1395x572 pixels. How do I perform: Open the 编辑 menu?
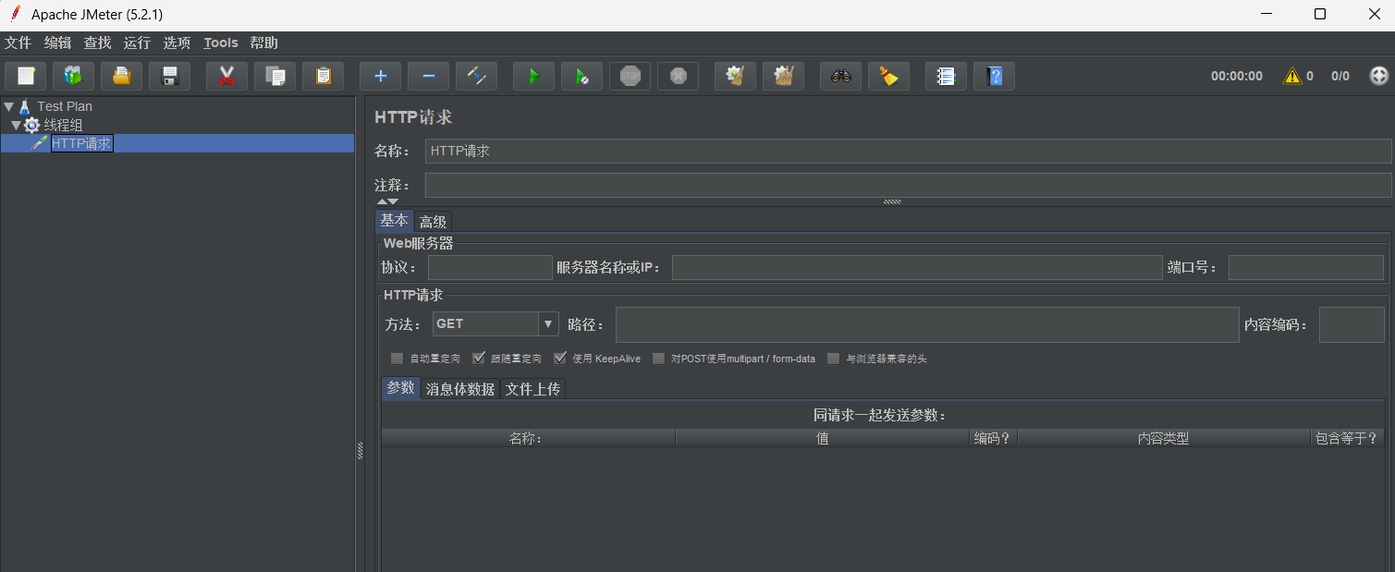pyautogui.click(x=57, y=43)
